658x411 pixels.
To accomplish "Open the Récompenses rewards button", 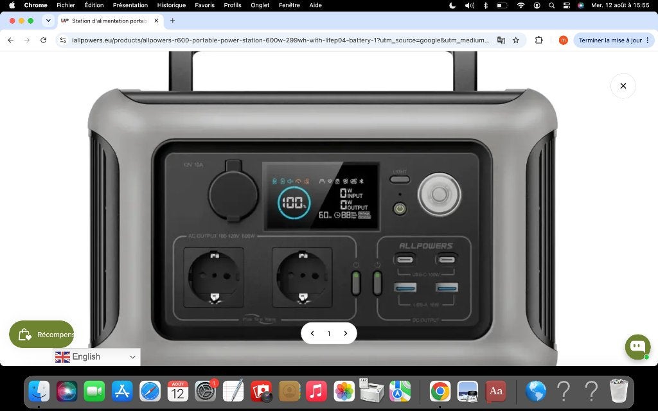I will 42,334.
